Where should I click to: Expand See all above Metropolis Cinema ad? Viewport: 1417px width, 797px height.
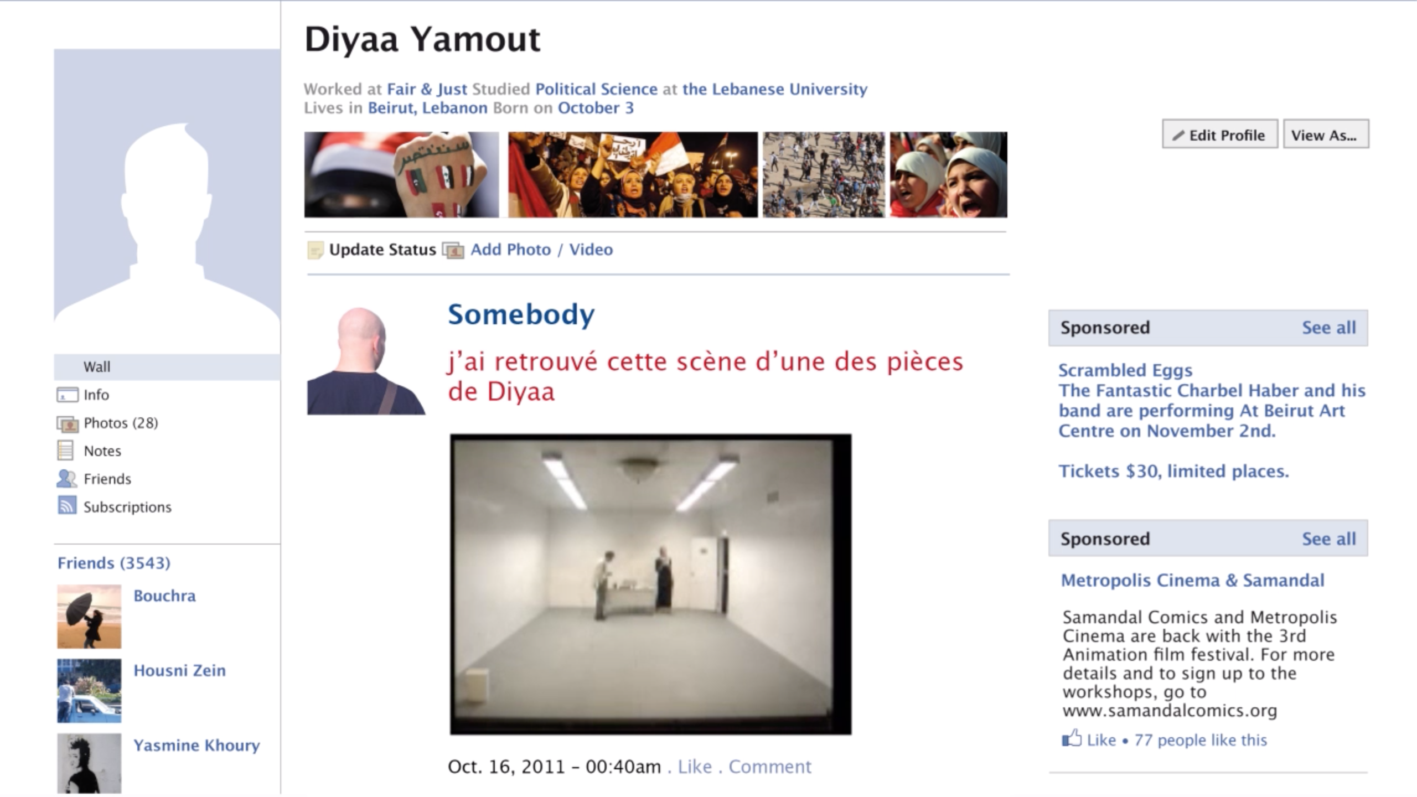(x=1328, y=539)
